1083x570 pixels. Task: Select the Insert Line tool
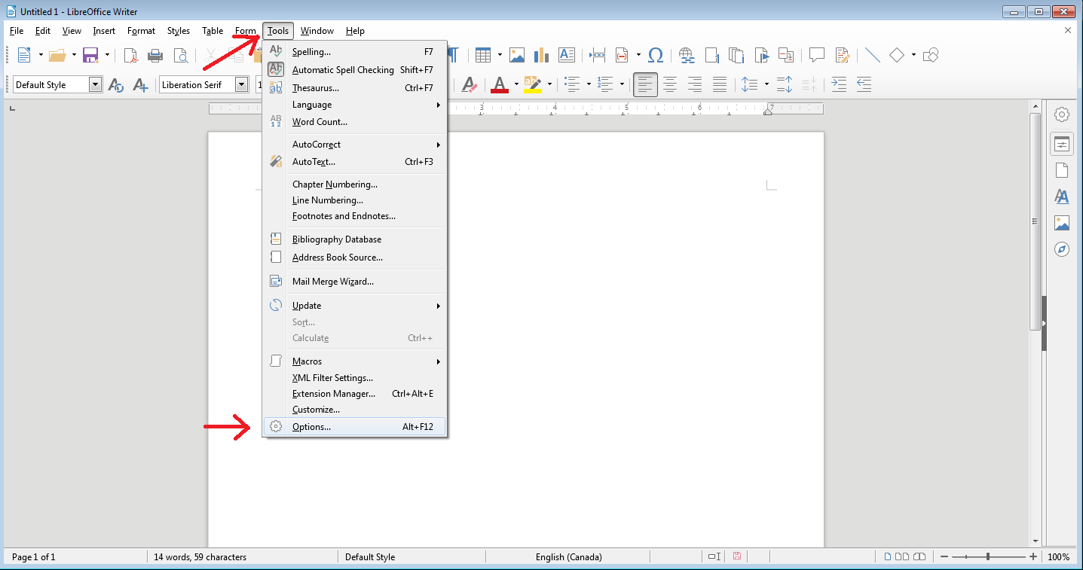coord(872,55)
